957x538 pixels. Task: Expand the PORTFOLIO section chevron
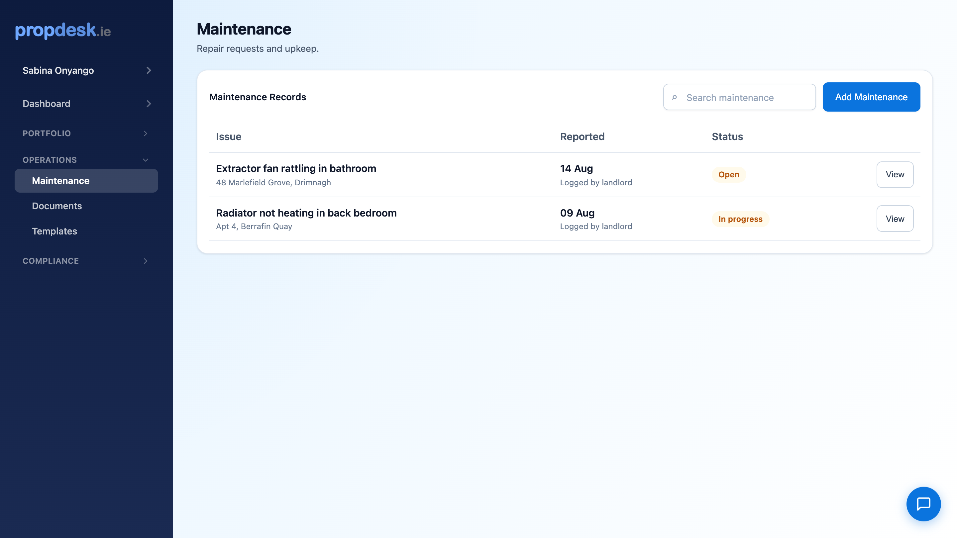146,133
